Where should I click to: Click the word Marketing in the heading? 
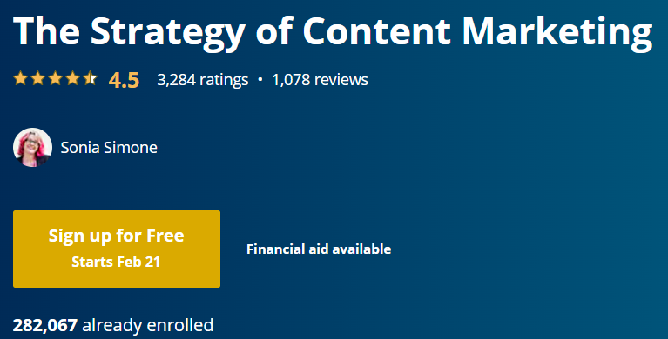[x=557, y=32]
